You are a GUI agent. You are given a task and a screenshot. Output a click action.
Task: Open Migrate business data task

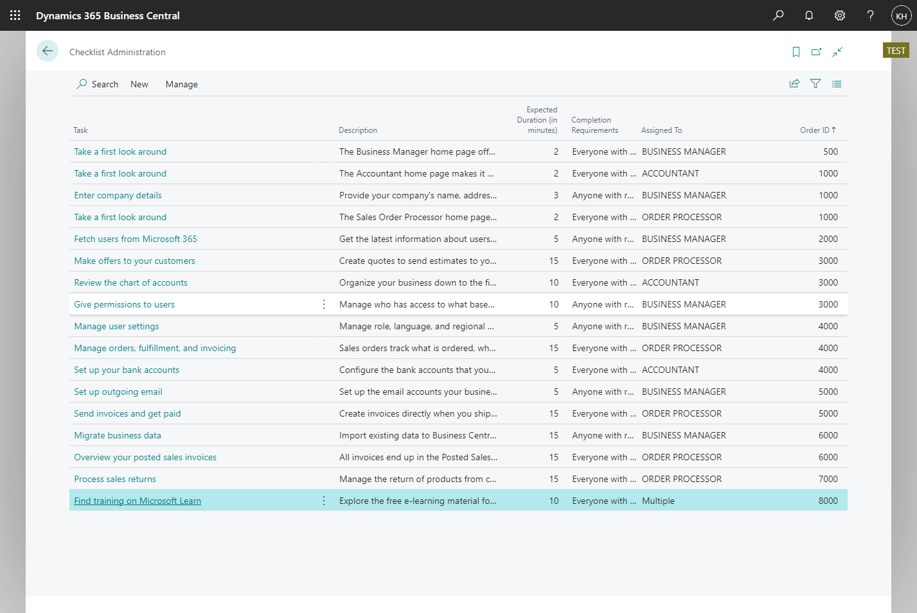click(x=118, y=435)
